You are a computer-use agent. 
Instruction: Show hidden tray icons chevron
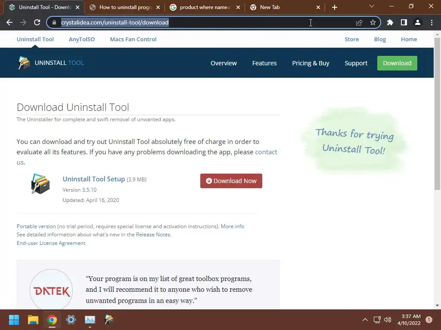pos(365,320)
